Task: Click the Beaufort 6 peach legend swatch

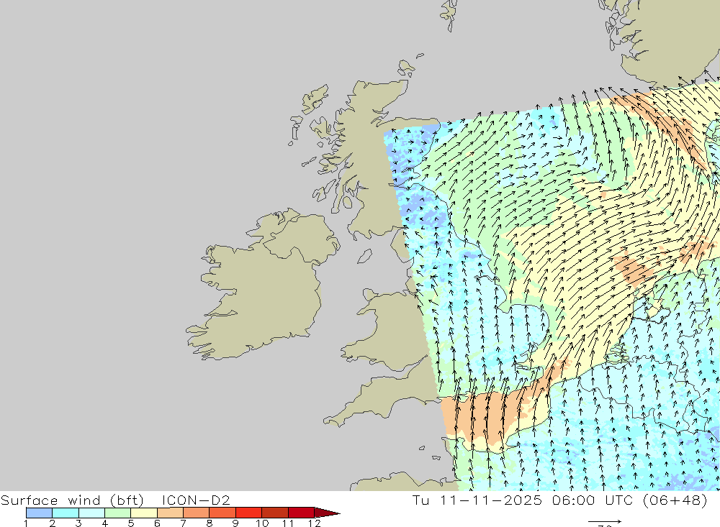Action: tap(170, 513)
